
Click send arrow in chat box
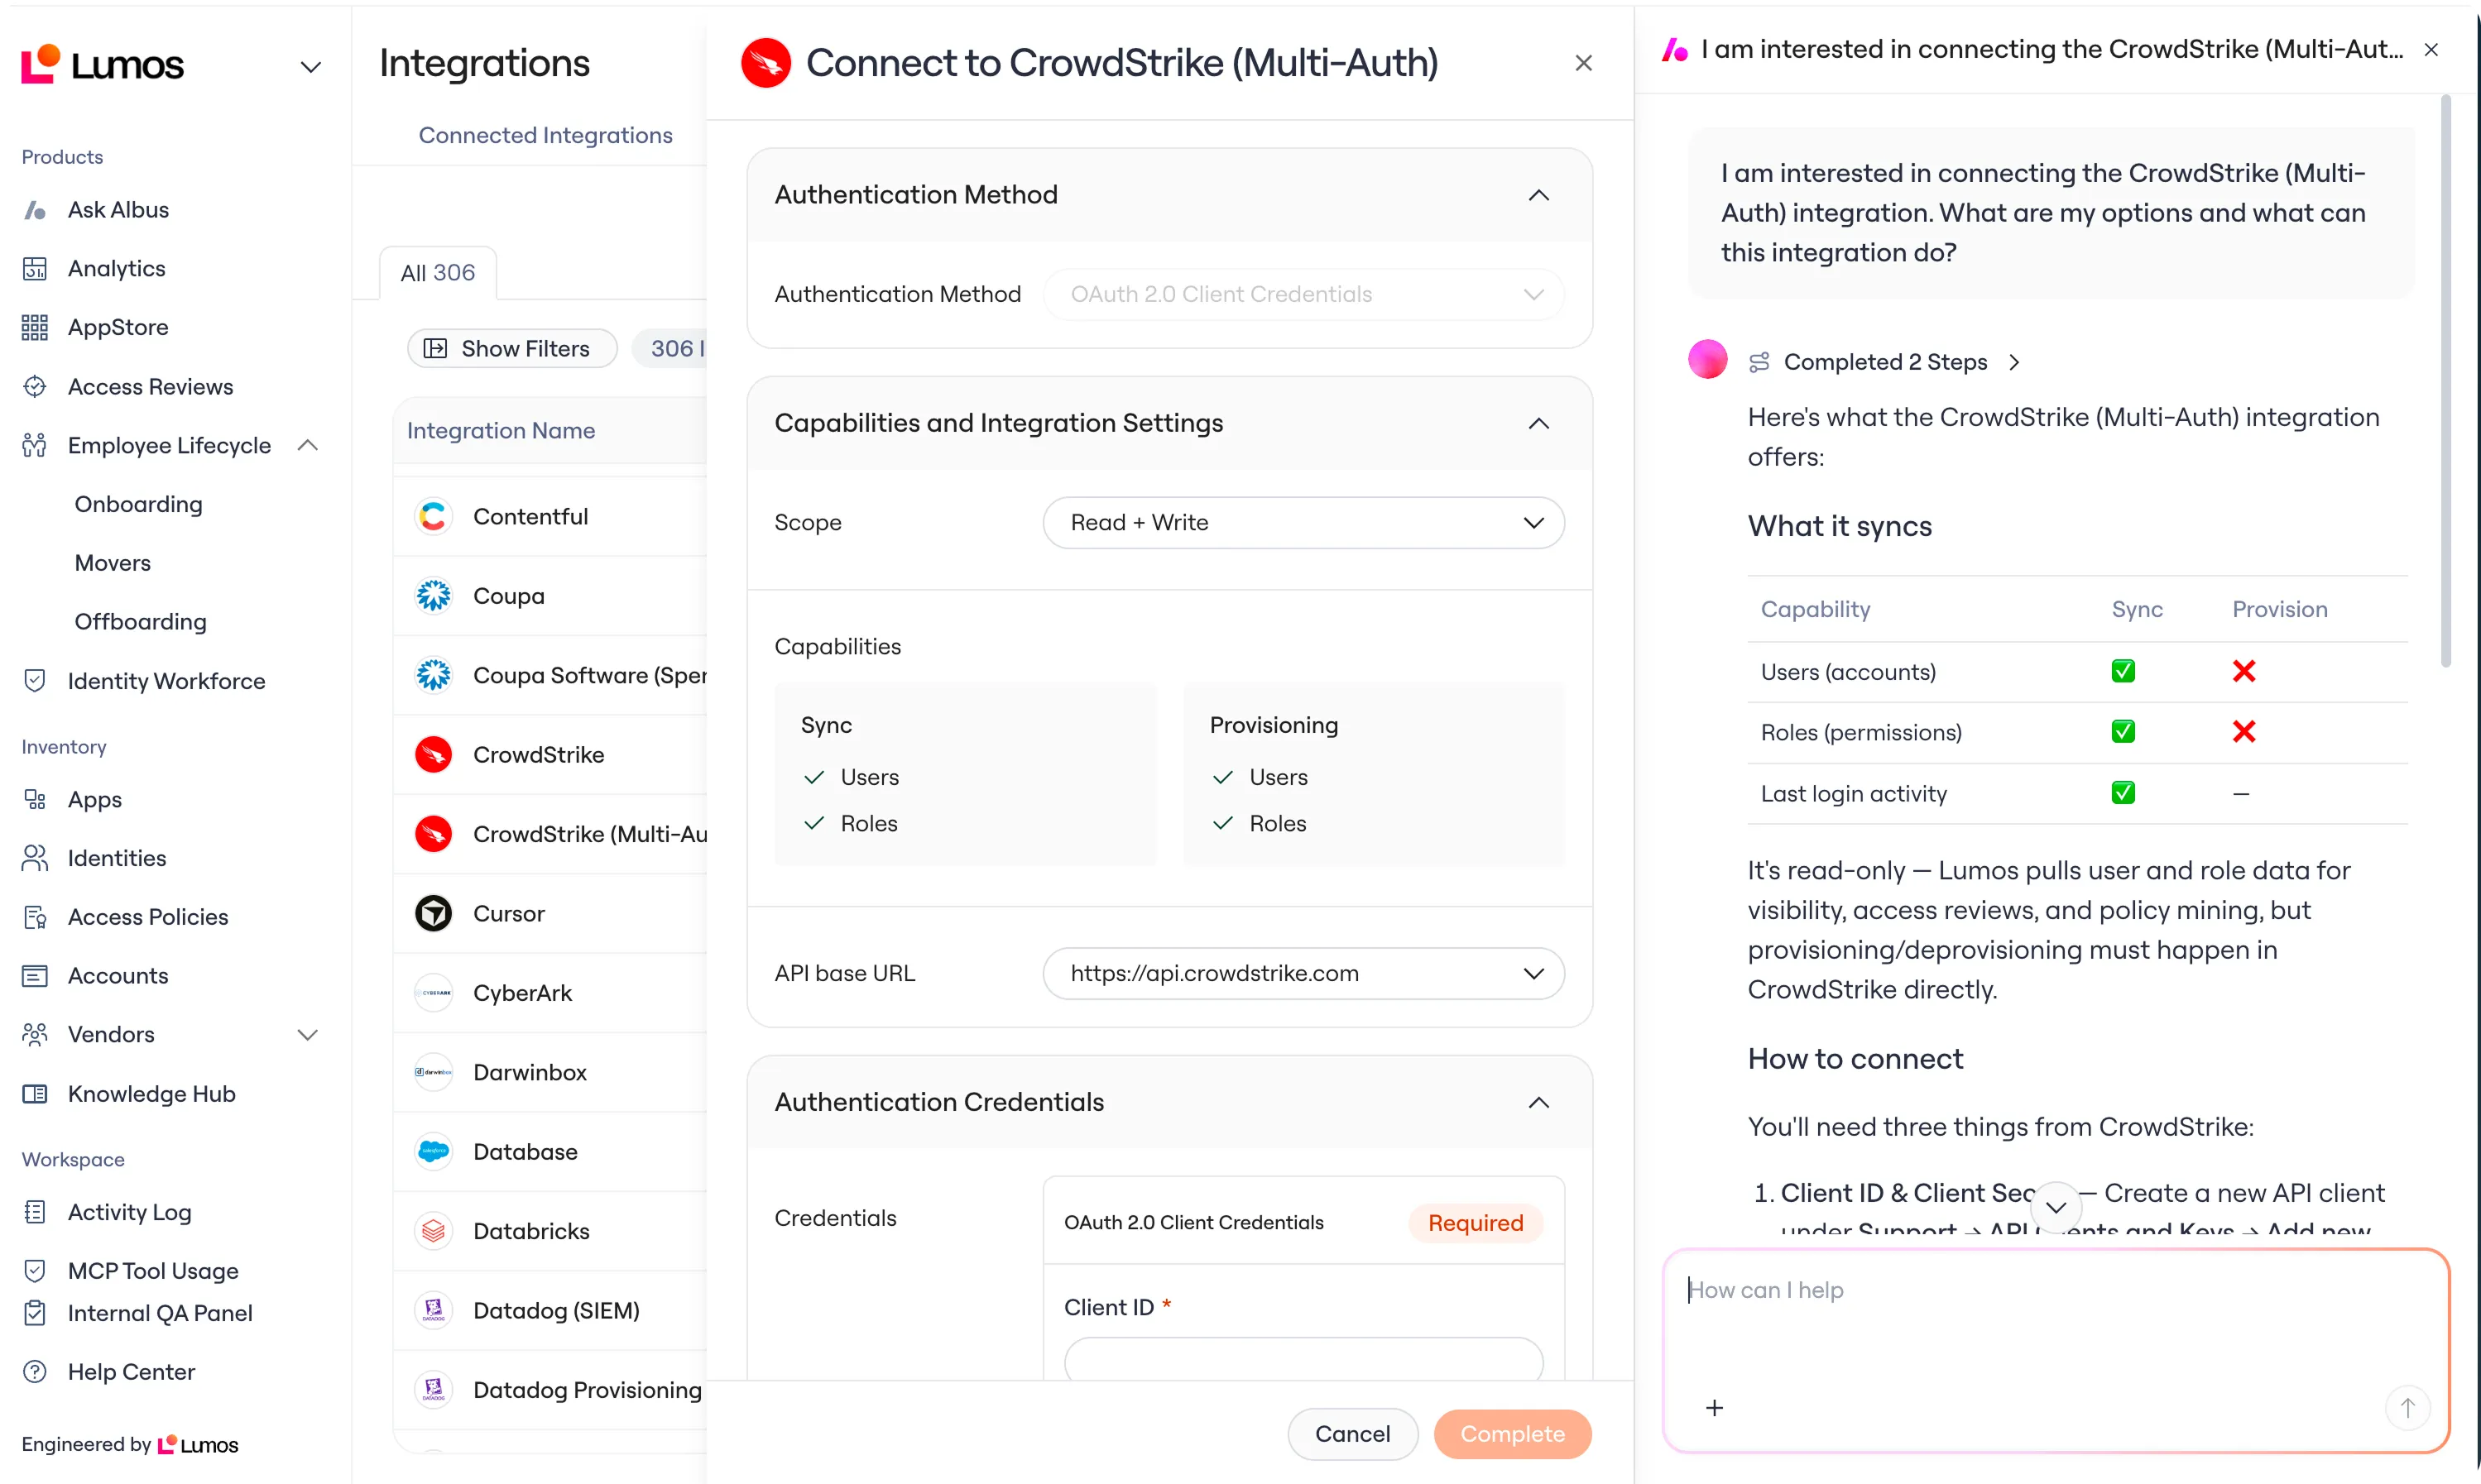click(x=2407, y=1408)
